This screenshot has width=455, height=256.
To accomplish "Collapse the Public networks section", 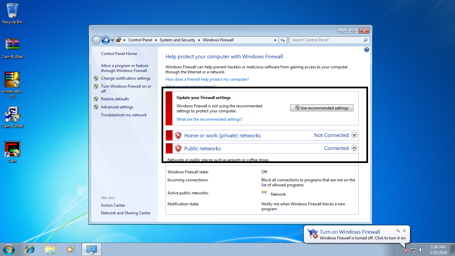I will [x=354, y=148].
